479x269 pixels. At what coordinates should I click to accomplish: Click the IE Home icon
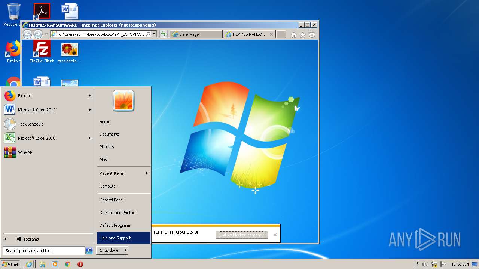[294, 35]
